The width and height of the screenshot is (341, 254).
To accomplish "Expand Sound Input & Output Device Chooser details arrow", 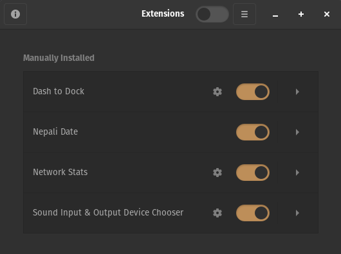I will tap(297, 213).
